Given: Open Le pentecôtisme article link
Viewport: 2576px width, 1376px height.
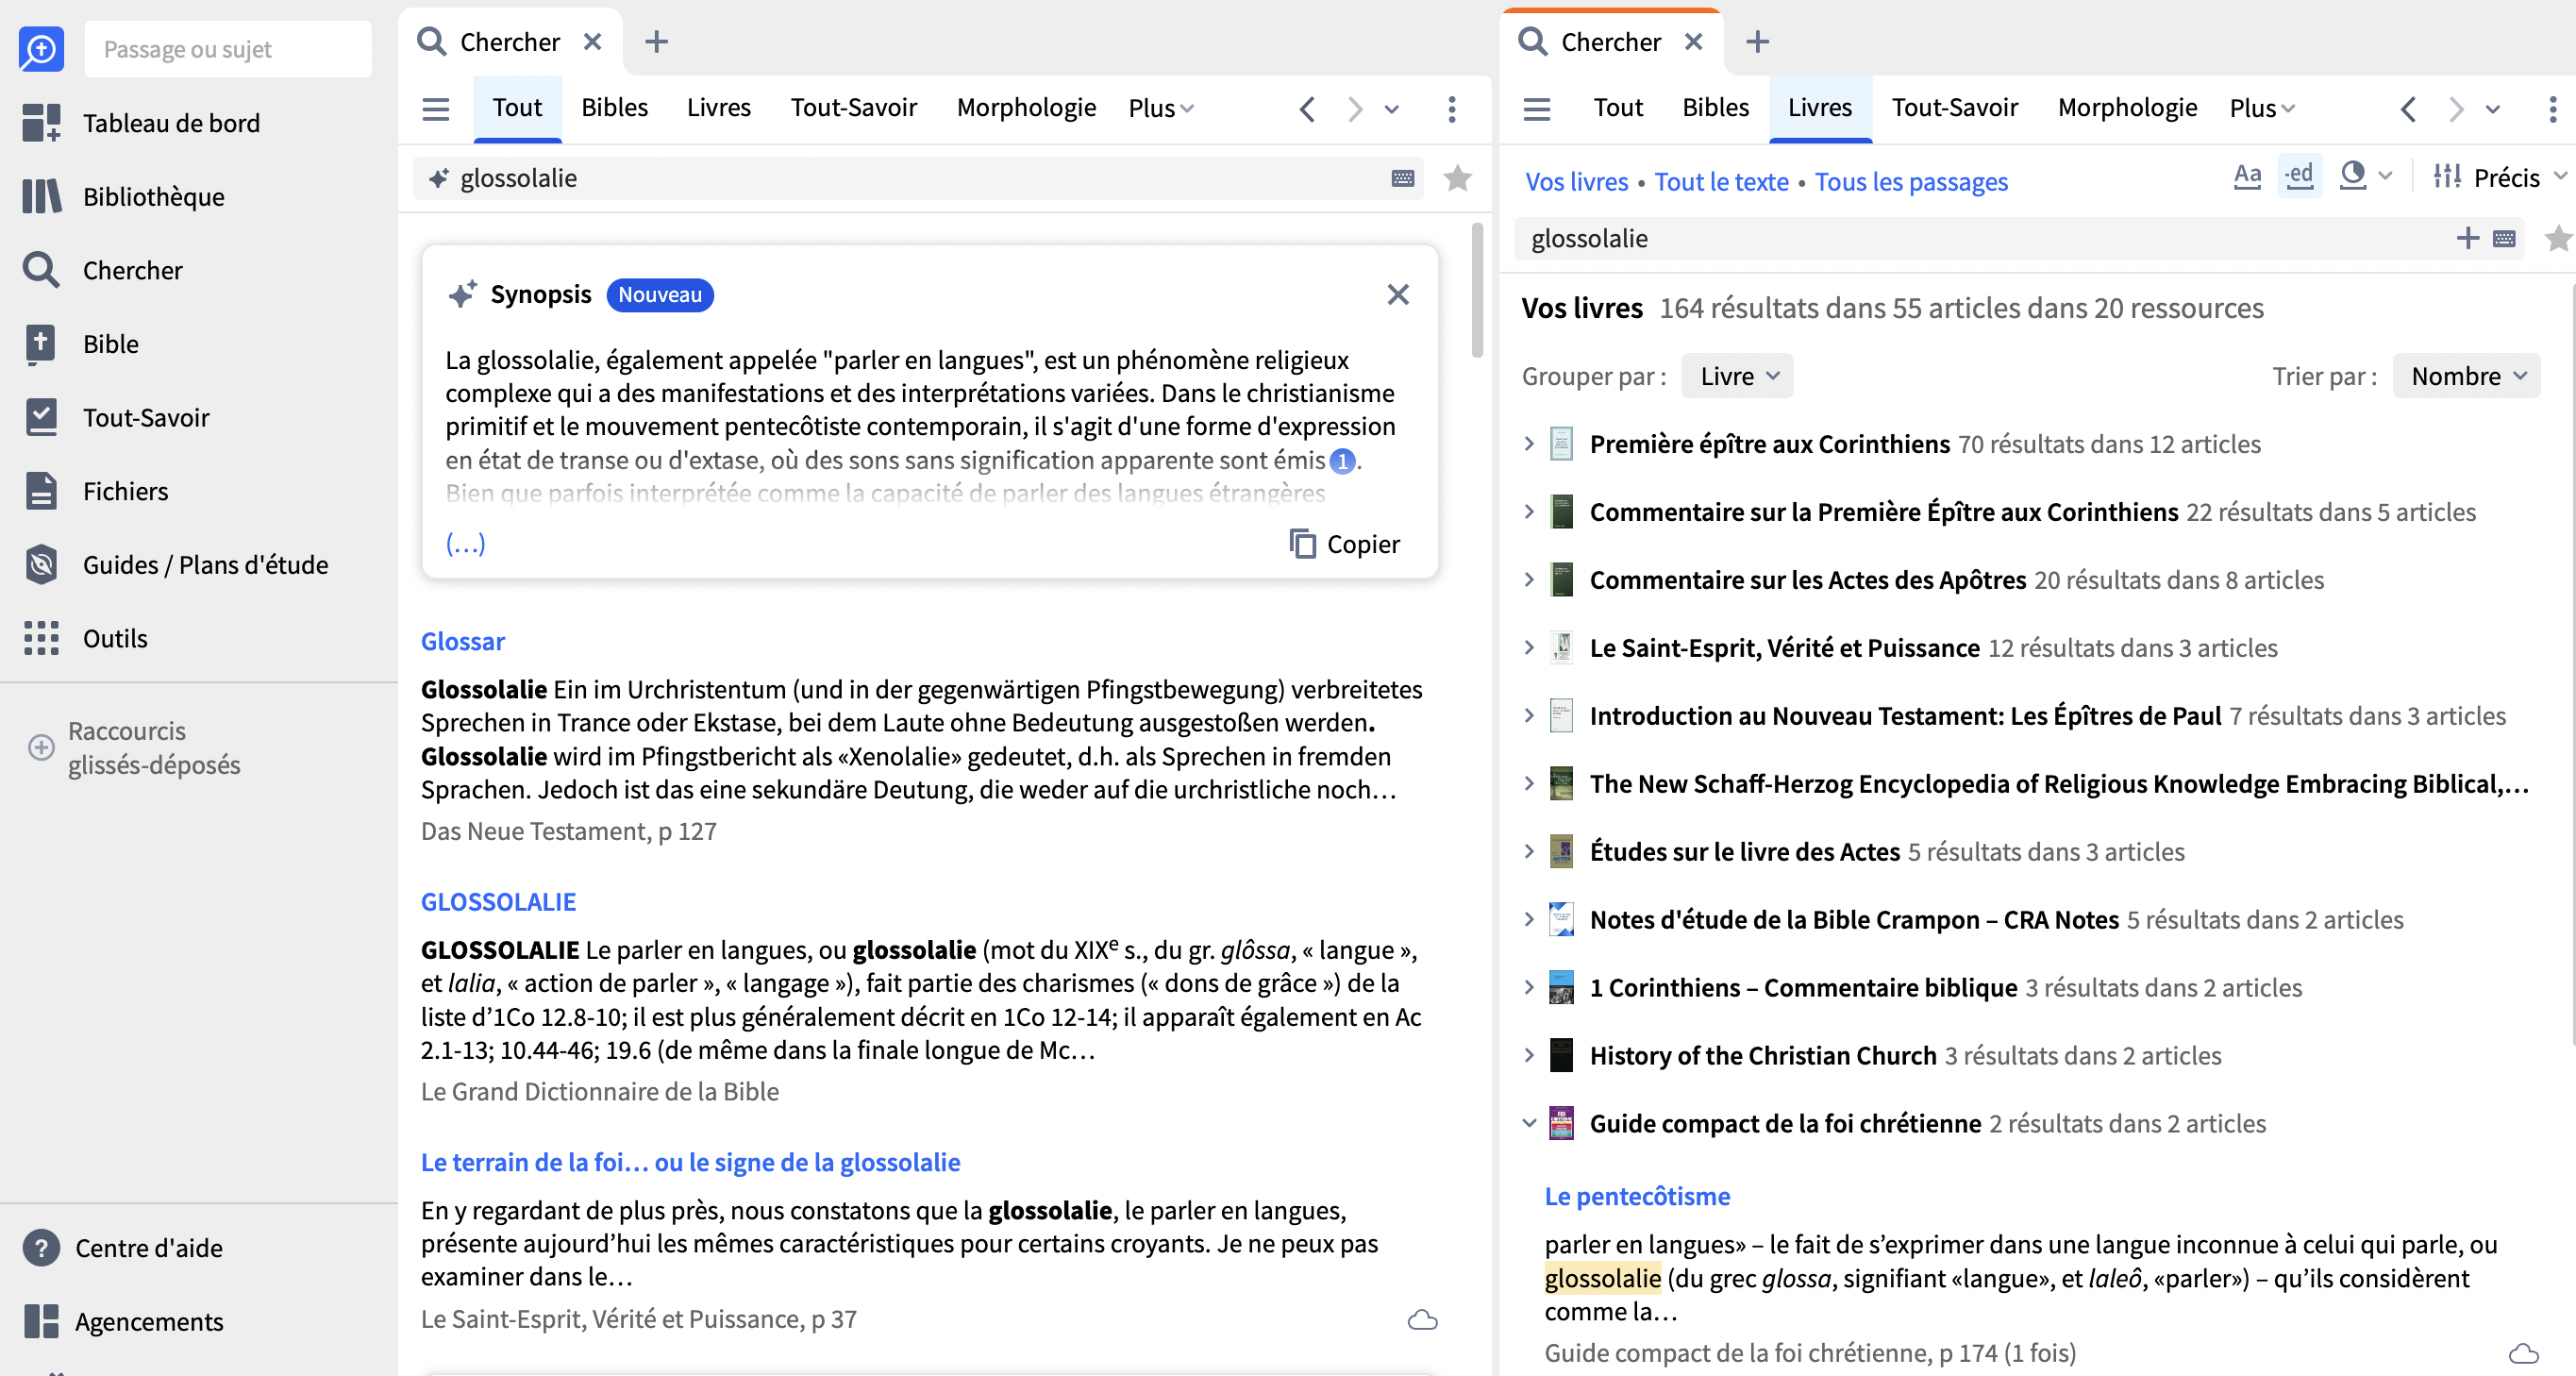Looking at the screenshot, I should (1637, 1196).
